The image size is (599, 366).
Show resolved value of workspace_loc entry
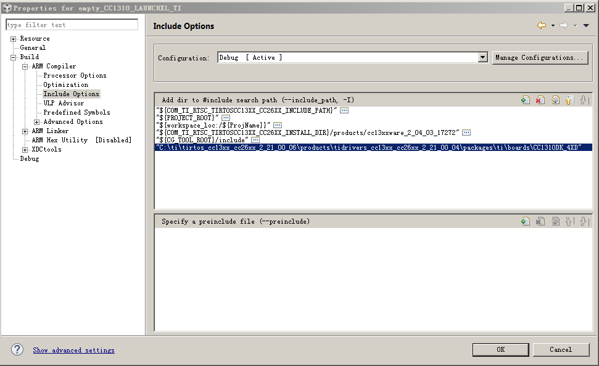[278, 125]
